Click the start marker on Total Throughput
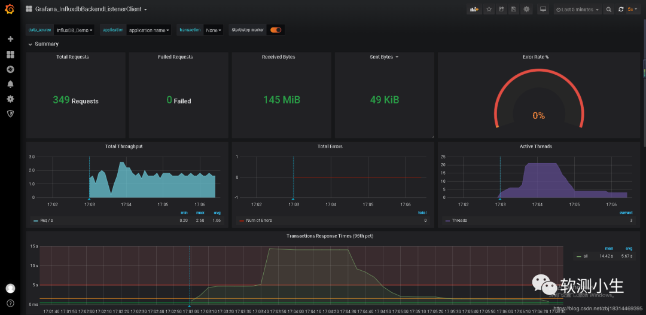The width and height of the screenshot is (646, 315). 89,198
